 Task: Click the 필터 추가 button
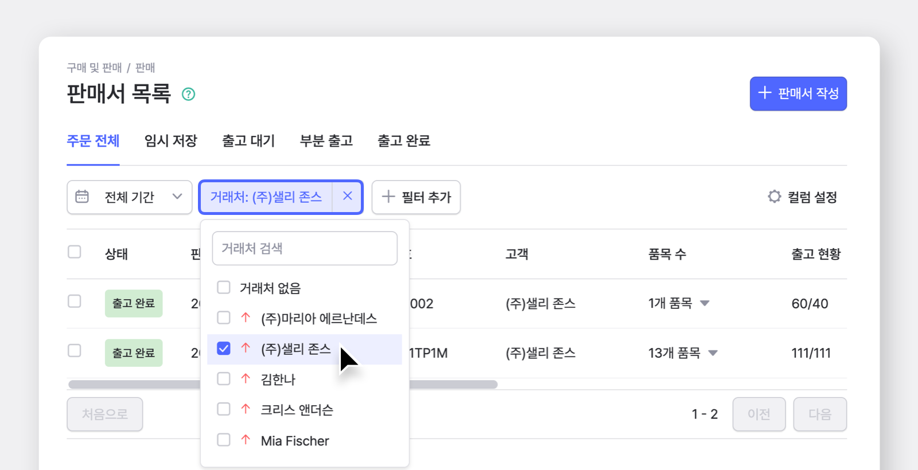click(x=416, y=197)
